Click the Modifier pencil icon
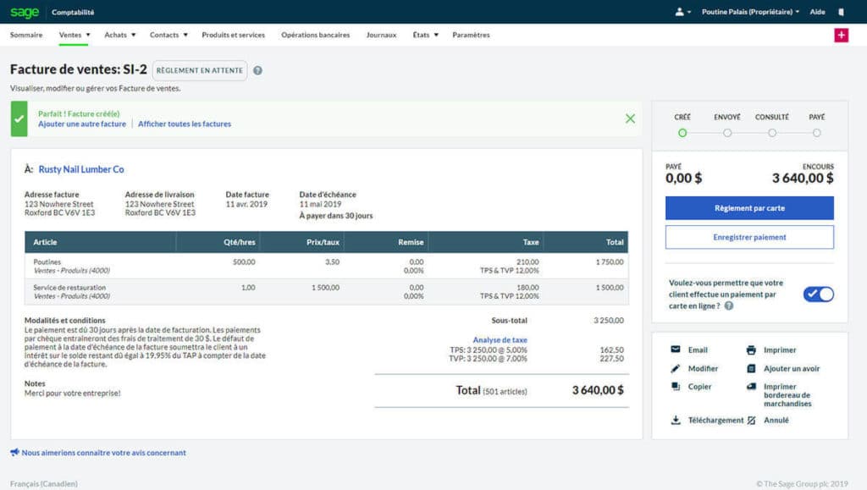The height and width of the screenshot is (490, 867). click(676, 369)
